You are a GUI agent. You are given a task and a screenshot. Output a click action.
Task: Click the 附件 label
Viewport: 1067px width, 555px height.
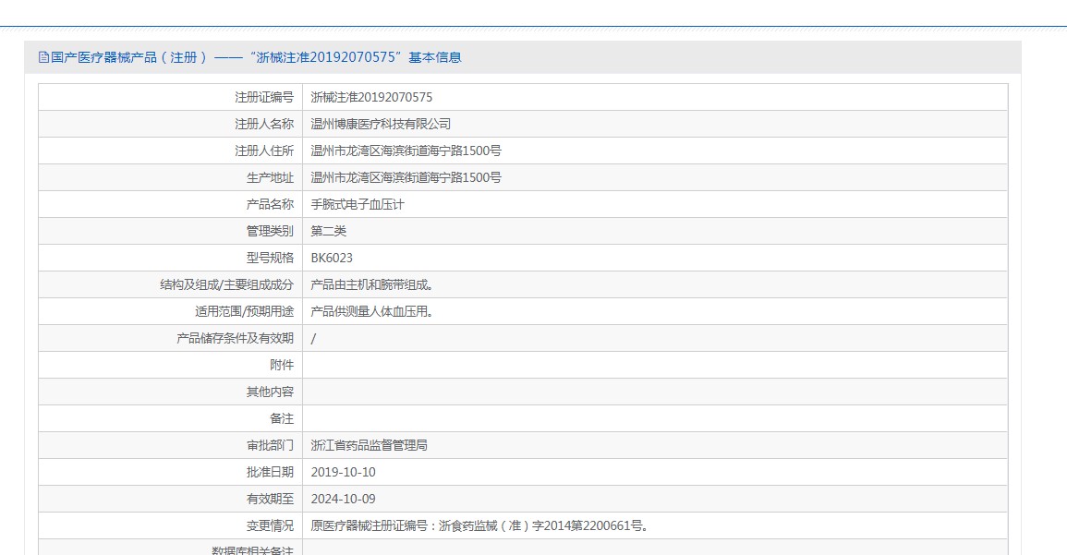tap(282, 366)
